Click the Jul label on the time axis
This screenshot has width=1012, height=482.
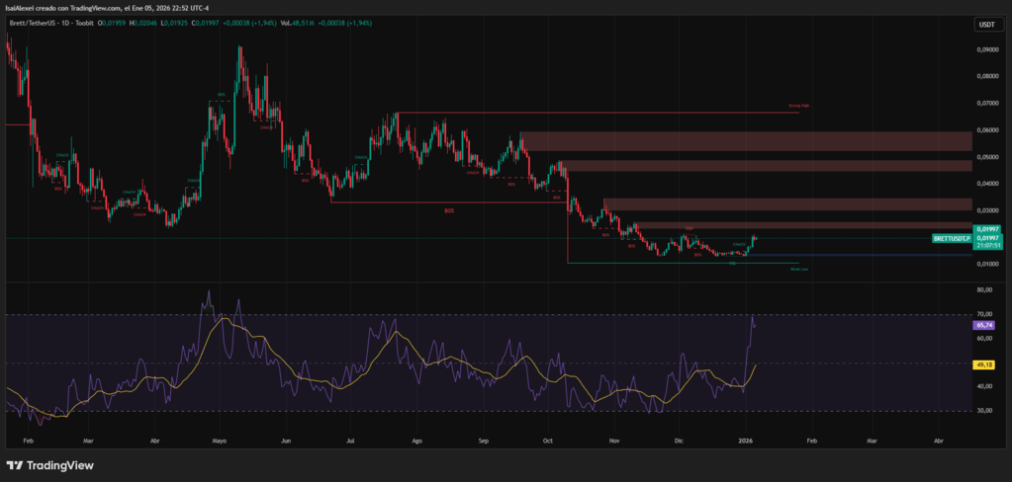pyautogui.click(x=348, y=442)
